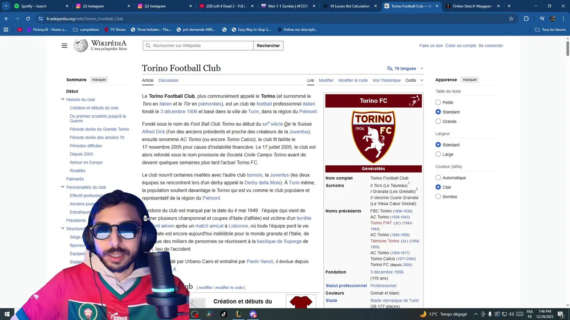Open the Modifier le code tab
The width and height of the screenshot is (570, 320).
[353, 80]
